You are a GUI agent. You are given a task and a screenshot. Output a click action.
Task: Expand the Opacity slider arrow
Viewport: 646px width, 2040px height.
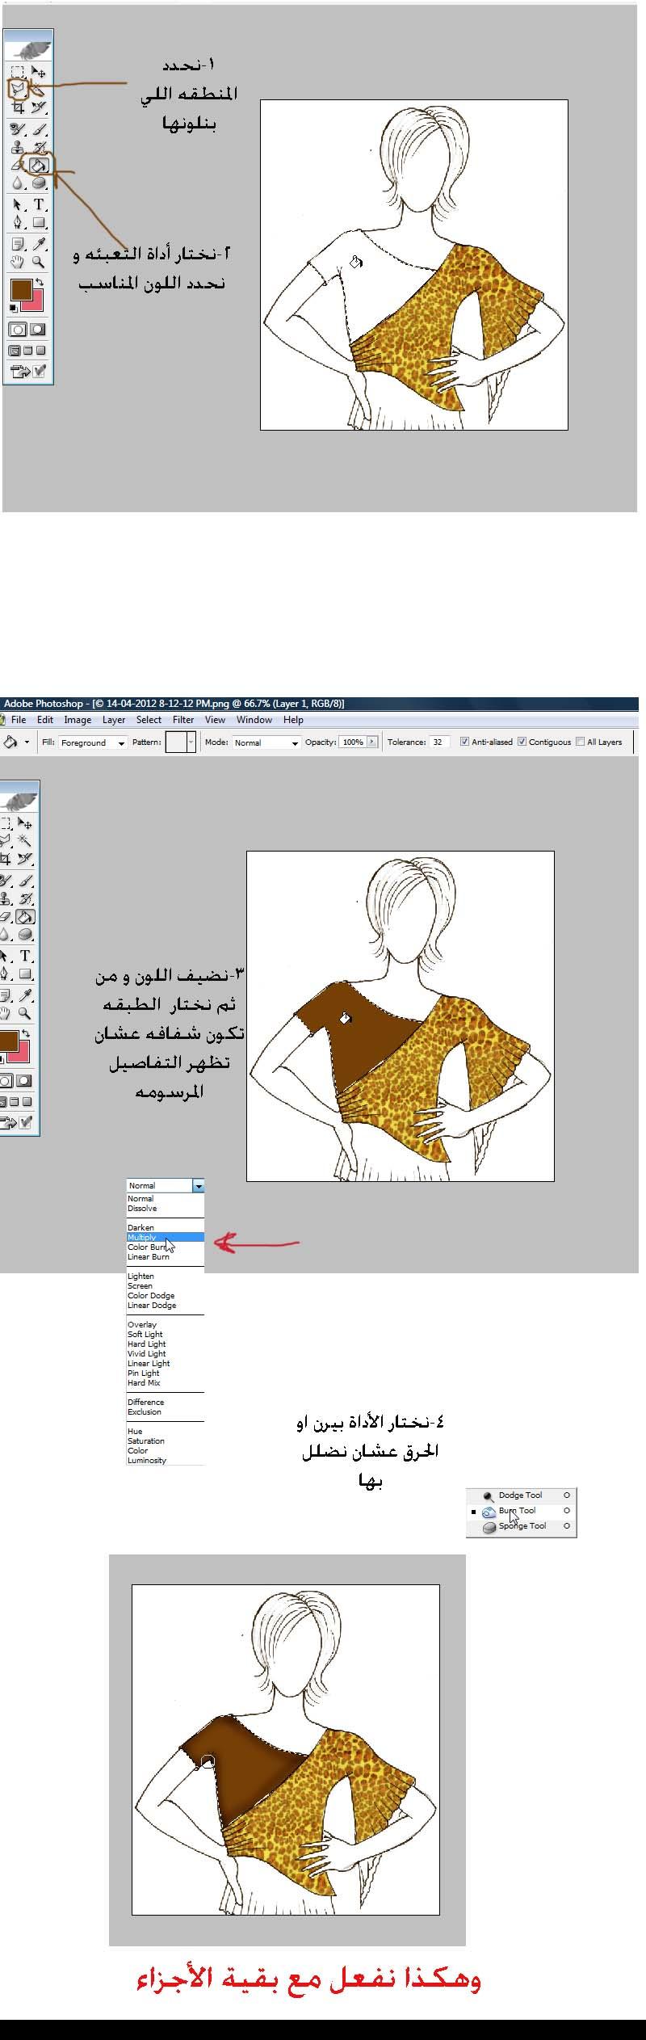[x=372, y=742]
